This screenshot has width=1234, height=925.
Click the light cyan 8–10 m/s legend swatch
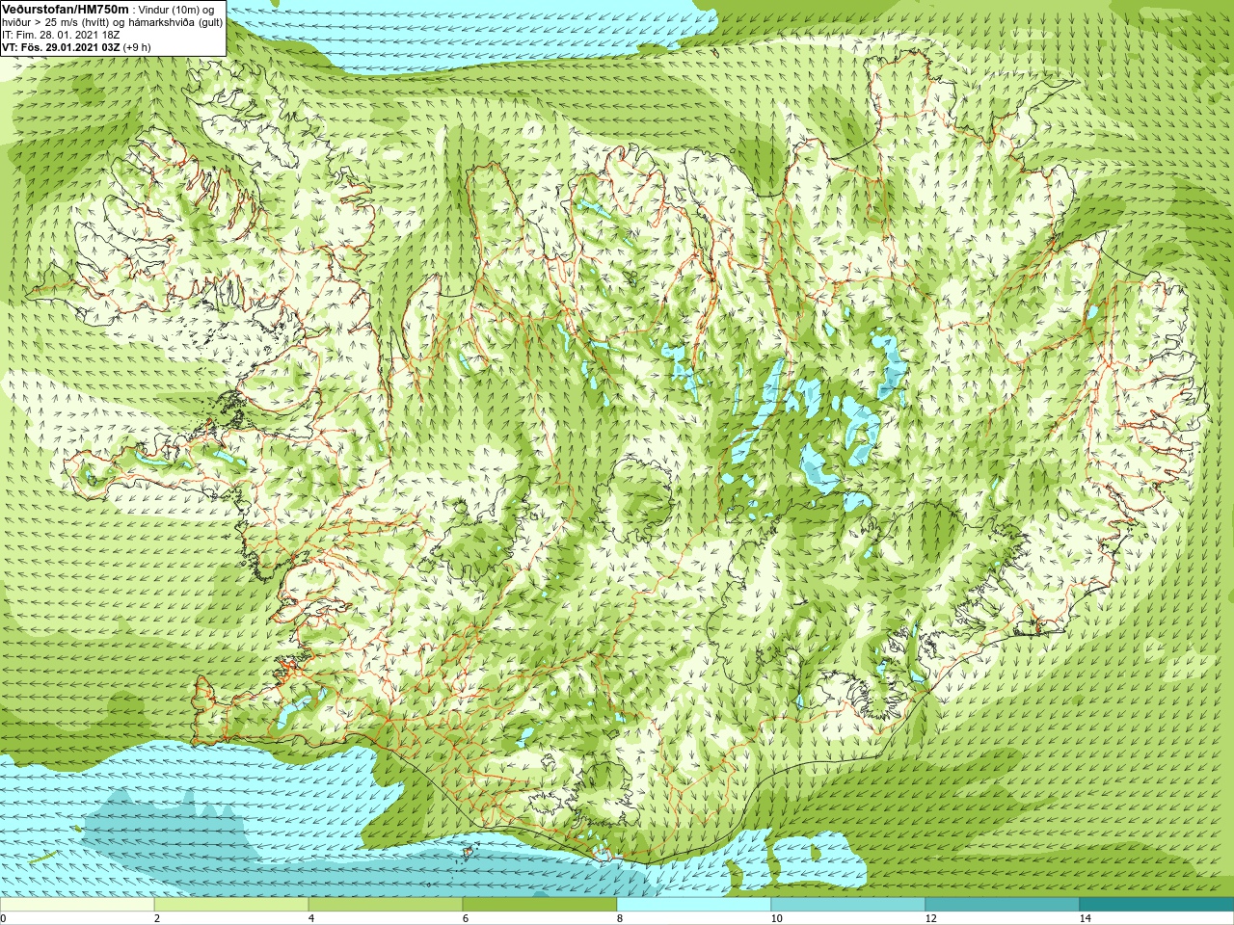point(694,905)
